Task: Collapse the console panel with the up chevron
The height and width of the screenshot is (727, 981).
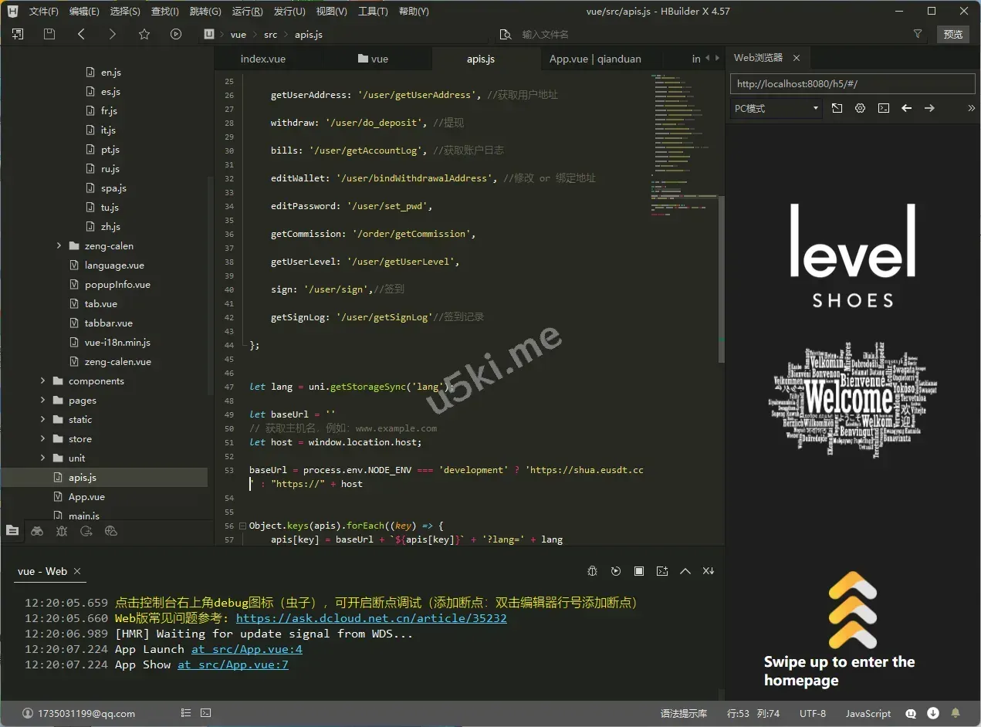Action: (685, 571)
